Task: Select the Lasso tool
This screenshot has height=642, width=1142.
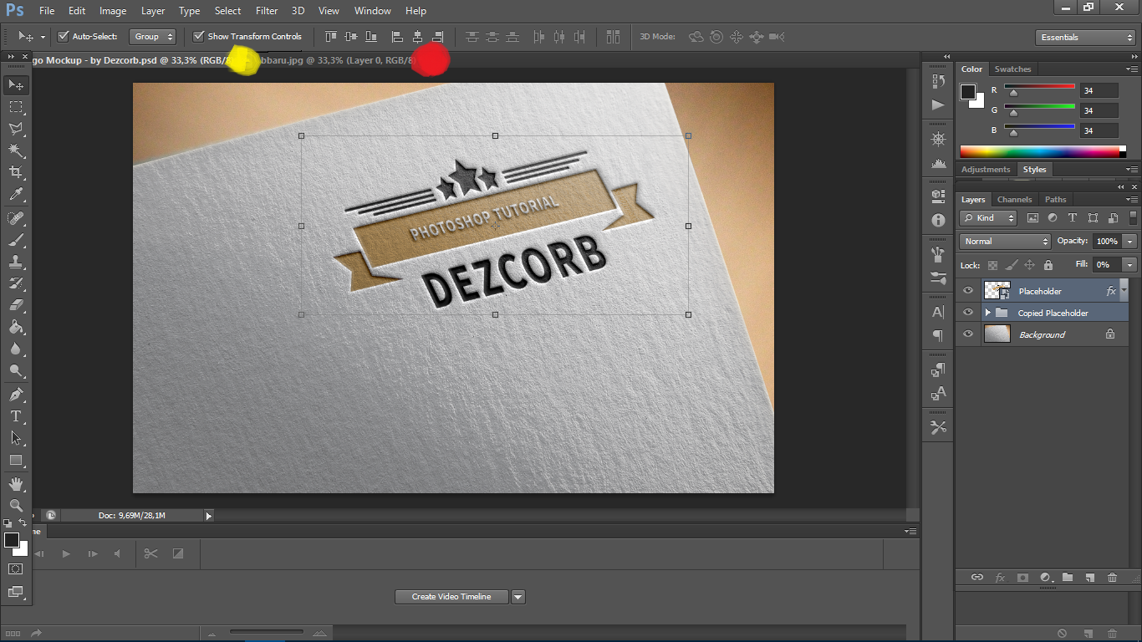Action: click(16, 129)
